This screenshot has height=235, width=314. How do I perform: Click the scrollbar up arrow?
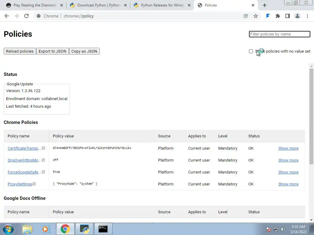tap(311, 66)
